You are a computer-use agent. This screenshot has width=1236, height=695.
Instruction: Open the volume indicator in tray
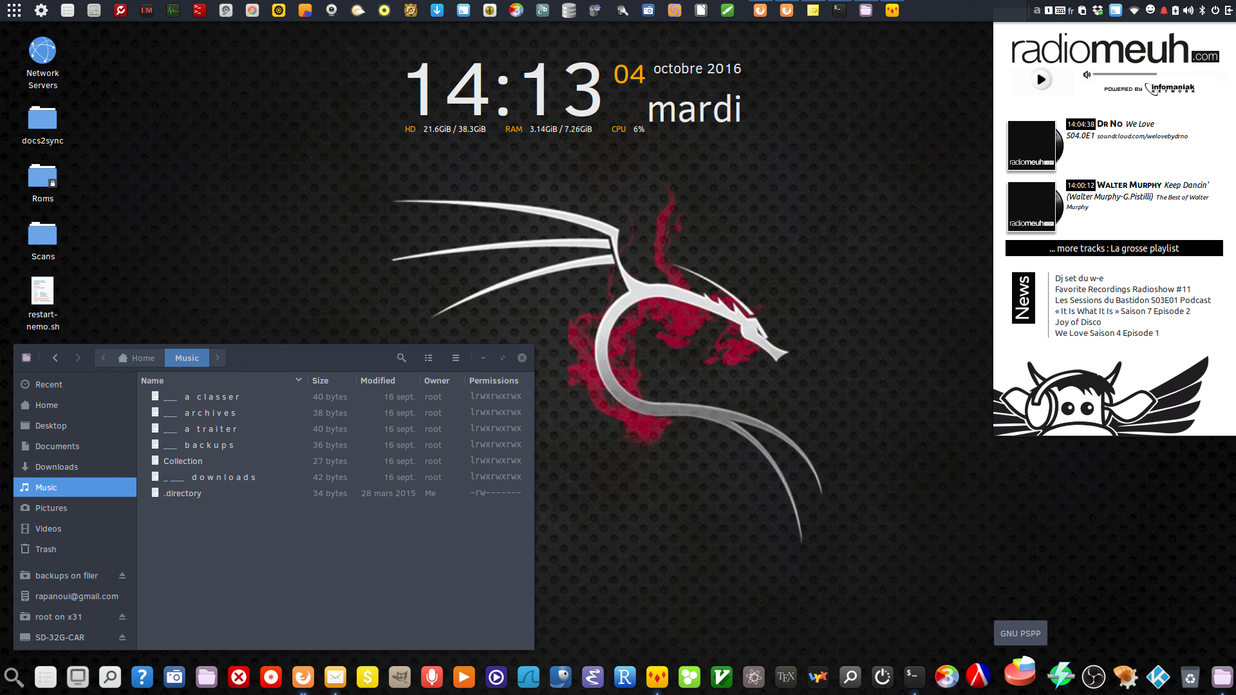coord(1188,10)
